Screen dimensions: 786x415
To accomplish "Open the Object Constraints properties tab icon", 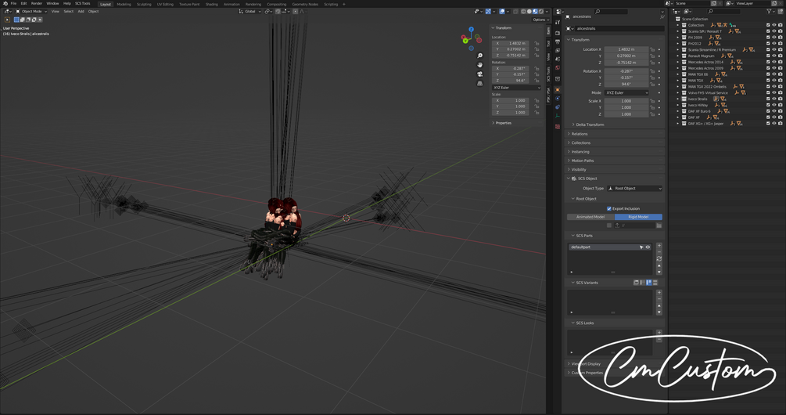I will click(x=558, y=107).
